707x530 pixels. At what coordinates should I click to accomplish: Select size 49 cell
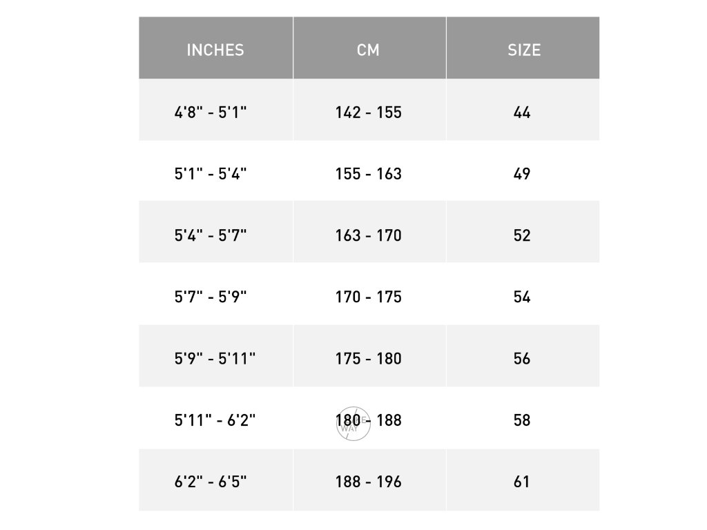click(x=523, y=171)
